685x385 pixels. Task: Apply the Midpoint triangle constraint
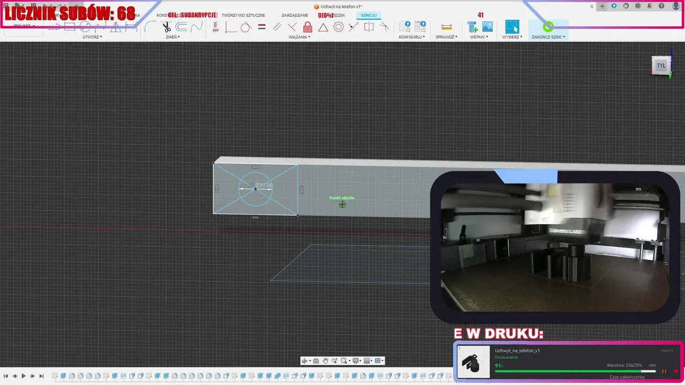click(x=323, y=27)
